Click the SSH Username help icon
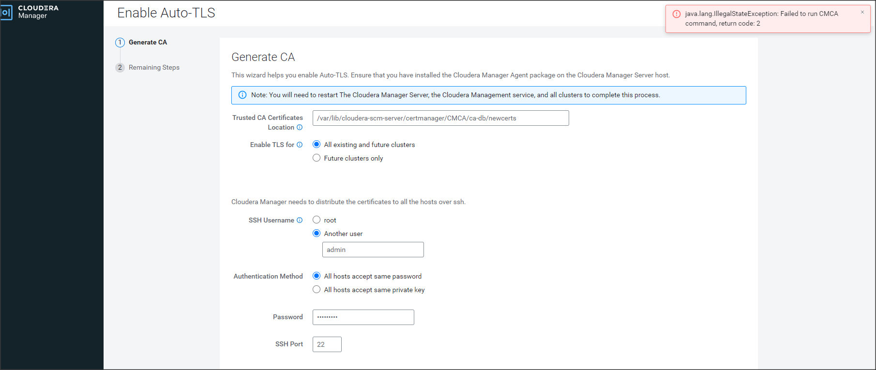The image size is (876, 370). coord(300,220)
